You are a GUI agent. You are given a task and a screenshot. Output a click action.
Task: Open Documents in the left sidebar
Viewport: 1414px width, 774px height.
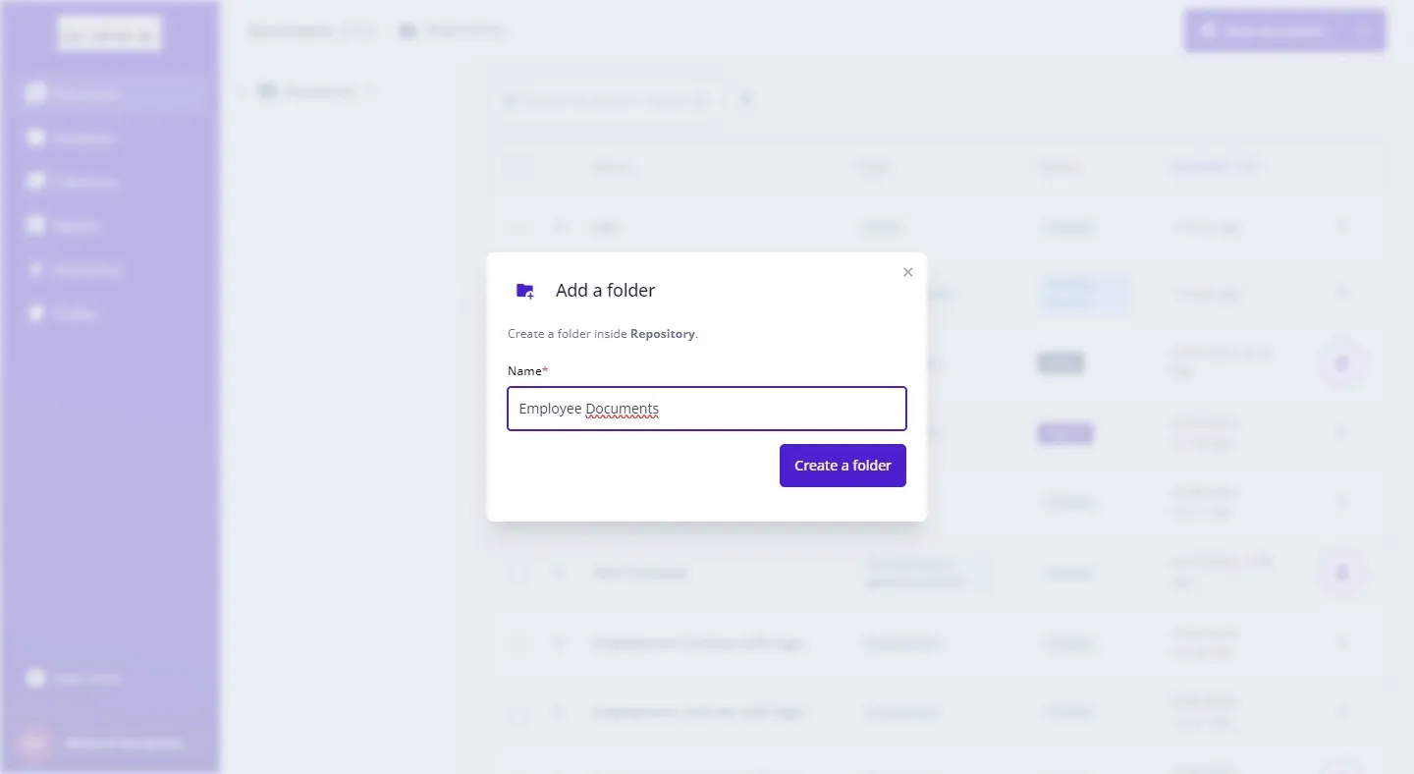click(x=86, y=94)
